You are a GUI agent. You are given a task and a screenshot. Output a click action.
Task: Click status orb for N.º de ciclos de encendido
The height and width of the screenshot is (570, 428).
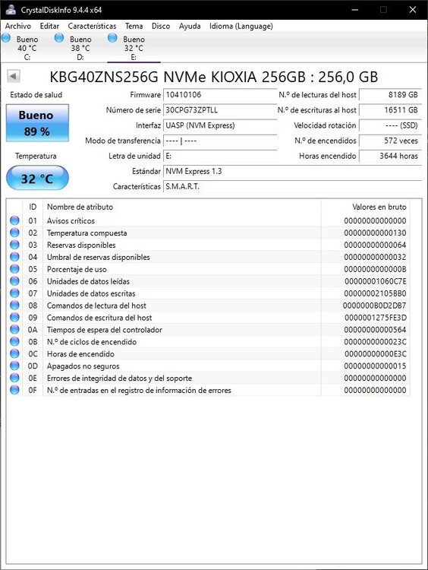coord(14,342)
